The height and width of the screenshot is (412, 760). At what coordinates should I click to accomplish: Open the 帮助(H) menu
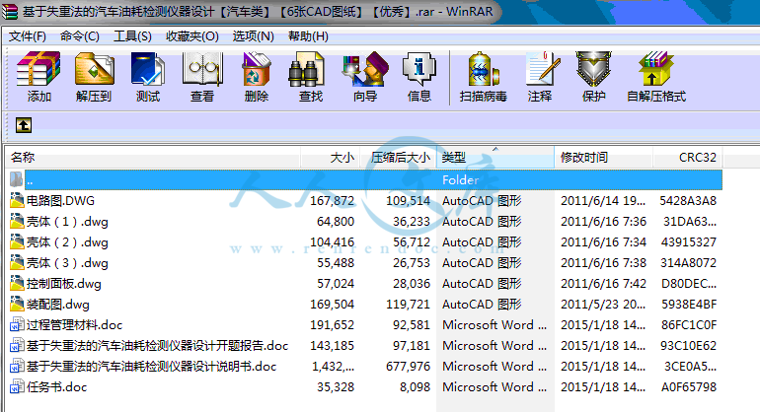pyautogui.click(x=308, y=36)
